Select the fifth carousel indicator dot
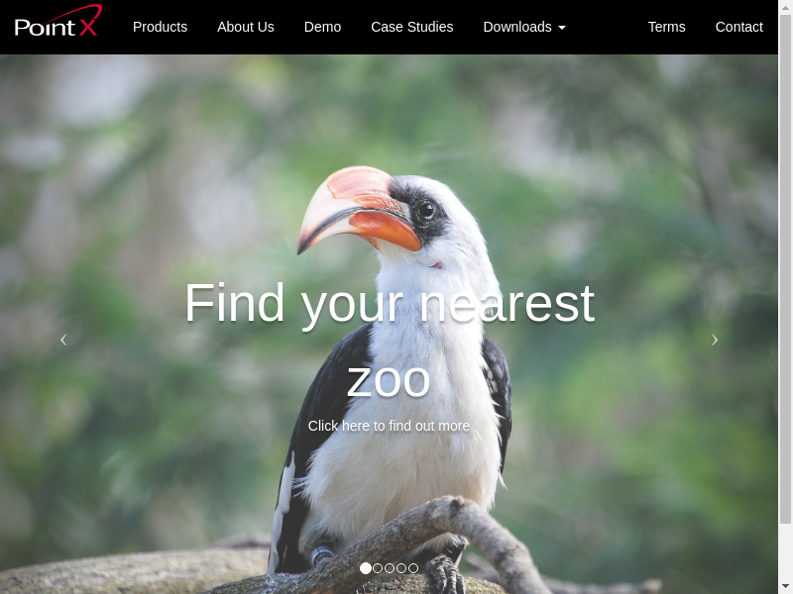The height and width of the screenshot is (594, 793). tap(413, 568)
